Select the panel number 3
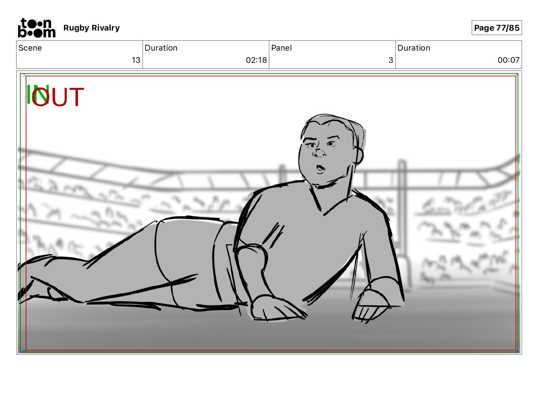The image size is (539, 416). click(391, 60)
